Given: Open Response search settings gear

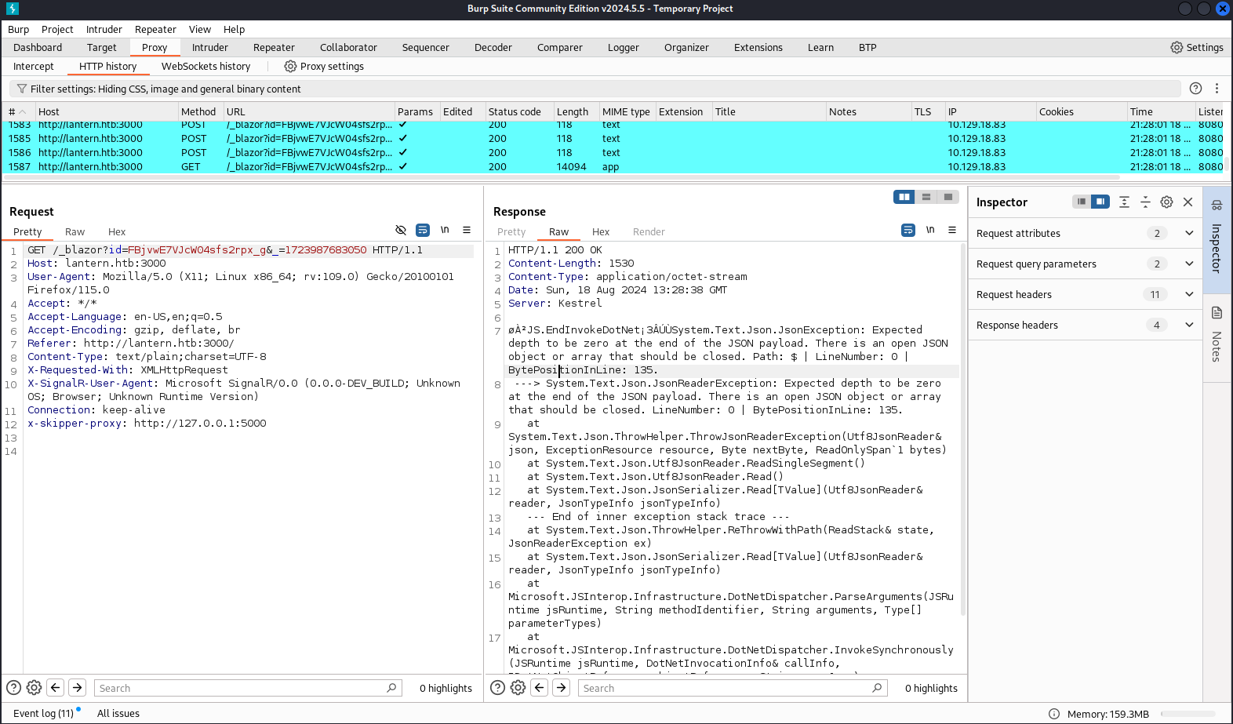Looking at the screenshot, I should (x=518, y=687).
